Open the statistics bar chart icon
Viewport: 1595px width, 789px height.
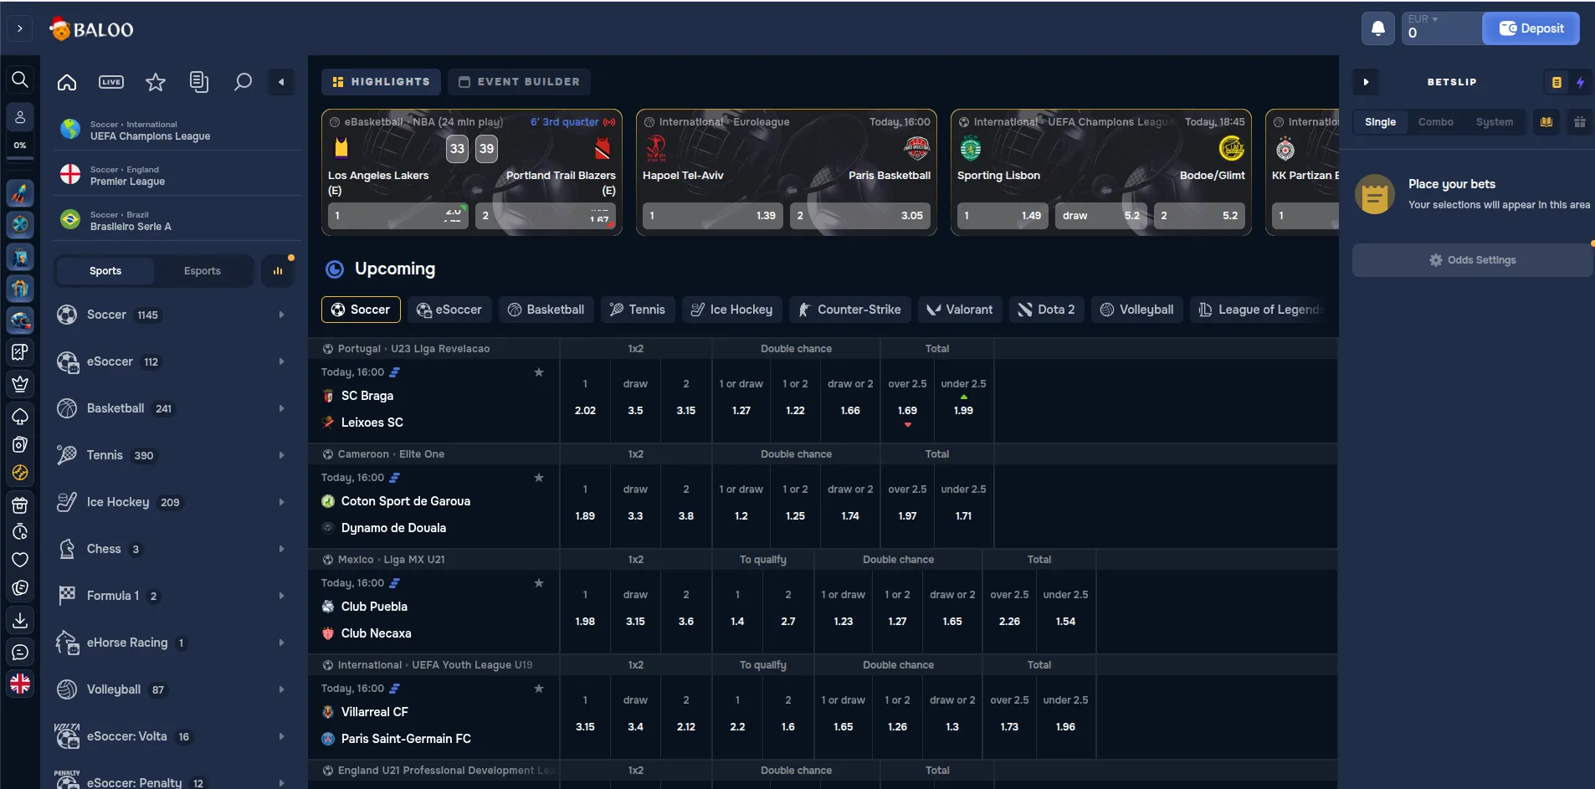(x=278, y=271)
